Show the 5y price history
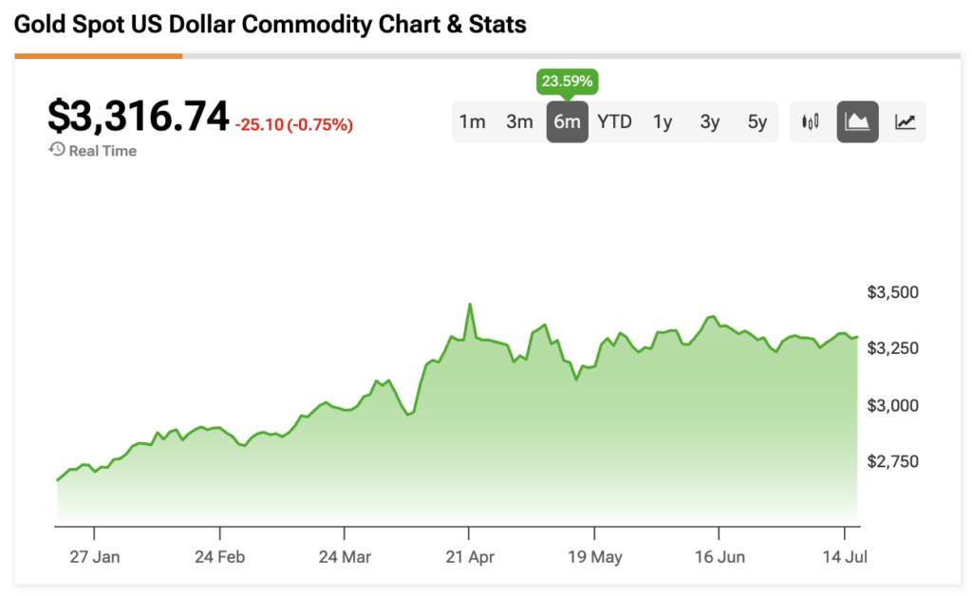The width and height of the screenshot is (972, 596). coord(757,122)
